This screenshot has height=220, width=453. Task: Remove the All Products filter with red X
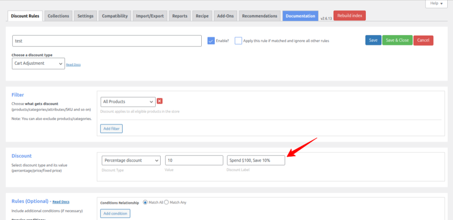tap(160, 101)
